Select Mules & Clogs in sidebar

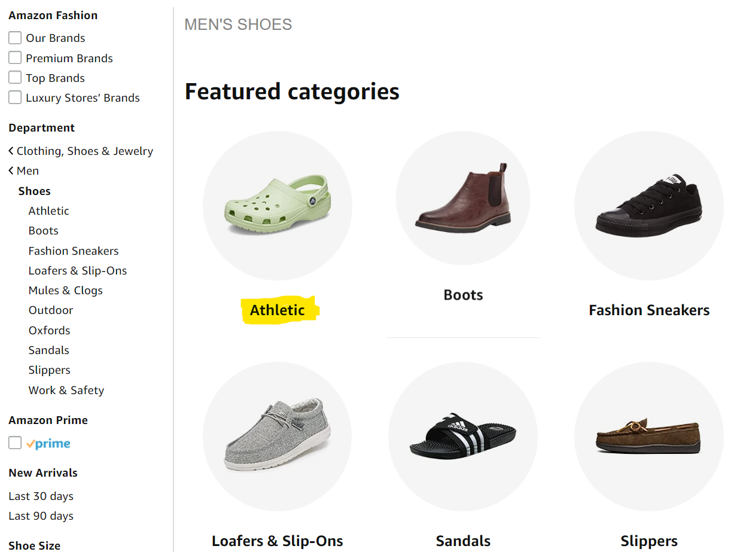click(65, 291)
